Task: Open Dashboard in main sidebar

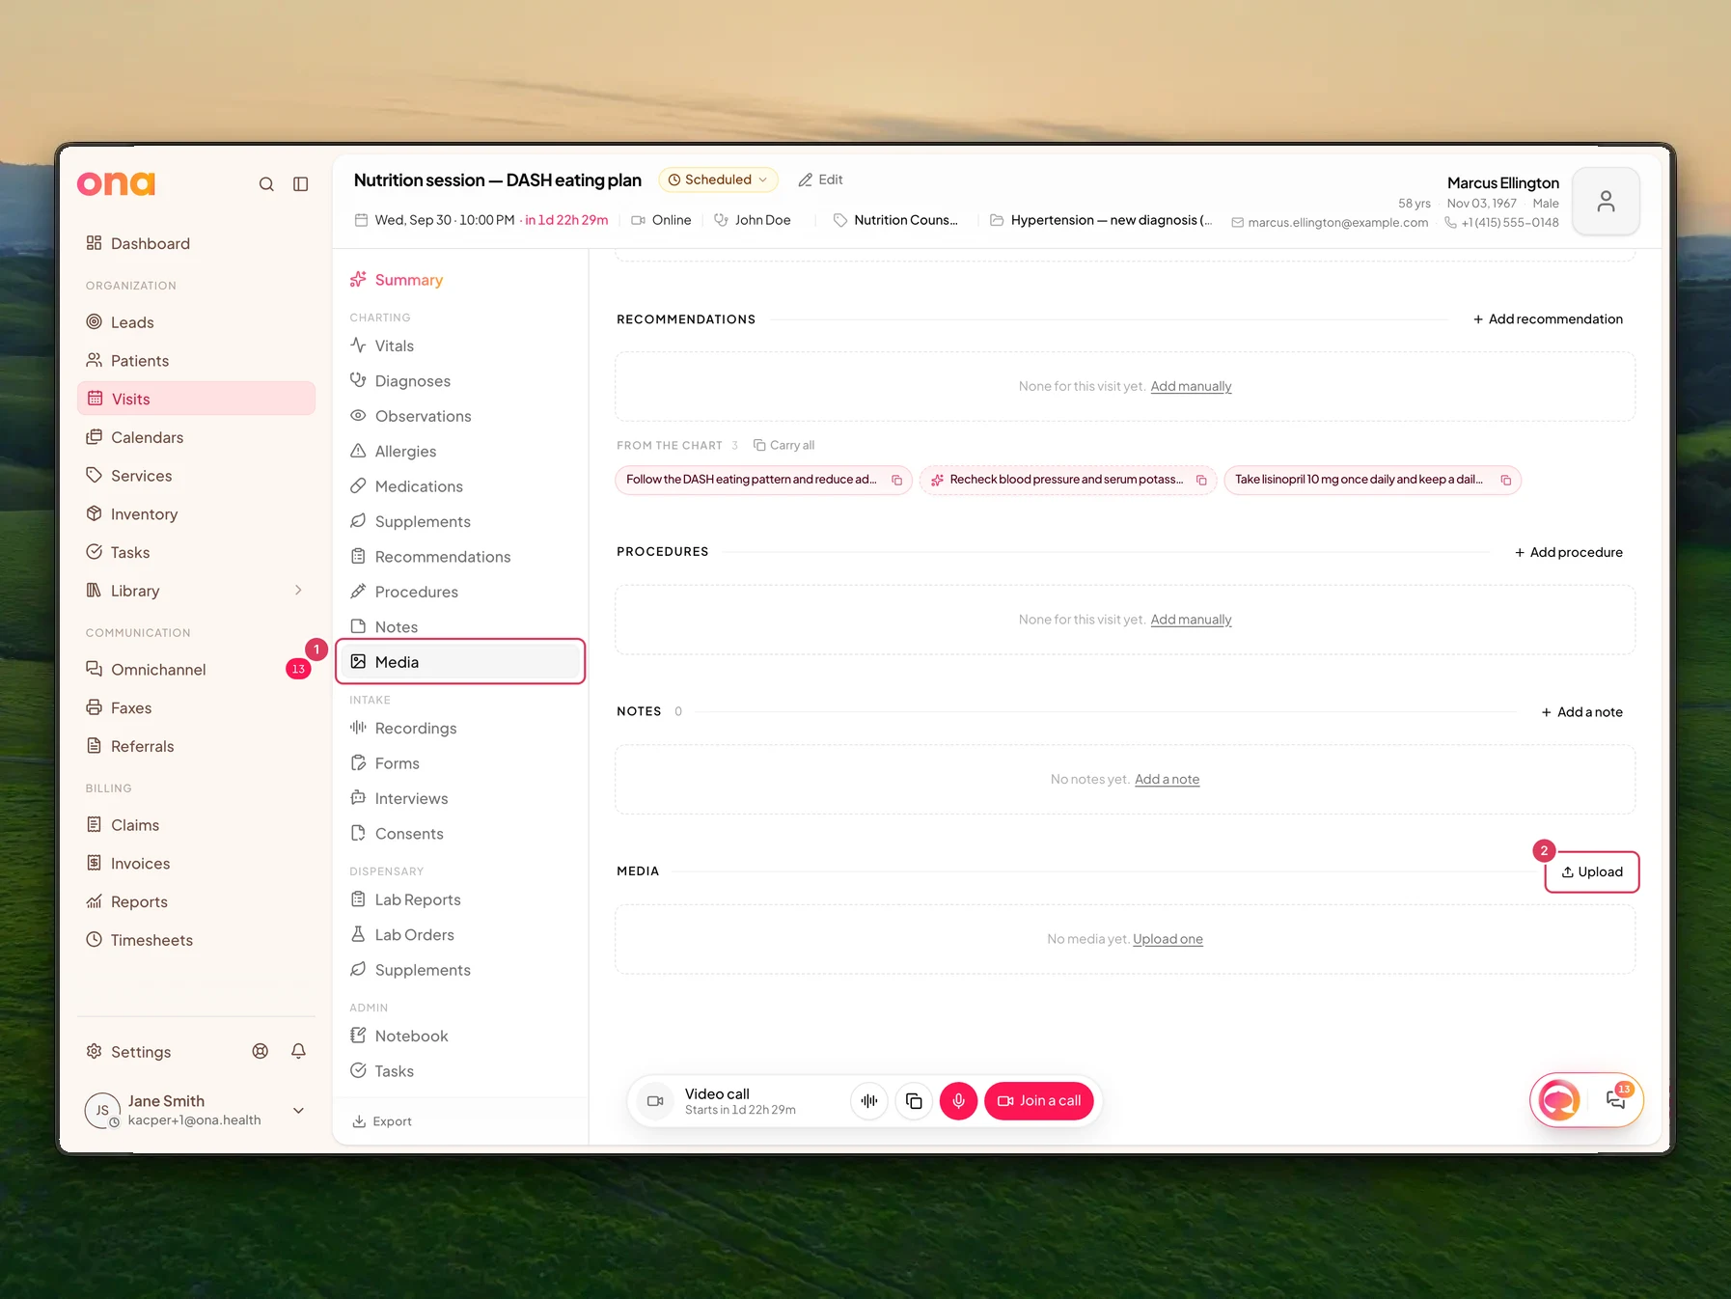Action: coord(196,243)
